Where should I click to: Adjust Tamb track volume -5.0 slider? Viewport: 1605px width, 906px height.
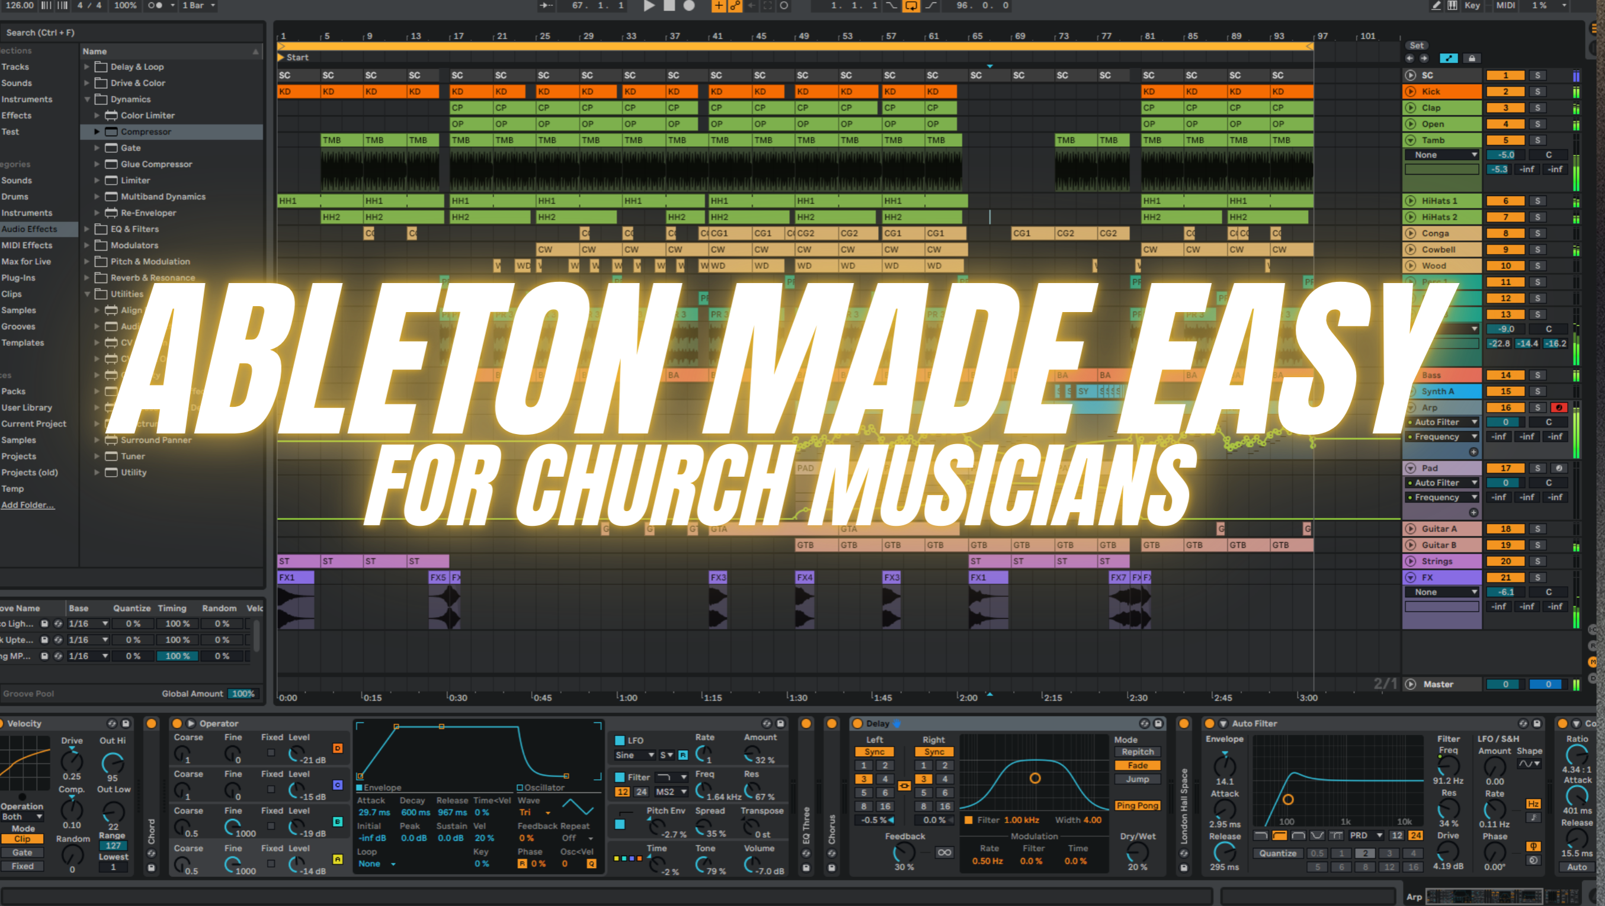tap(1505, 155)
